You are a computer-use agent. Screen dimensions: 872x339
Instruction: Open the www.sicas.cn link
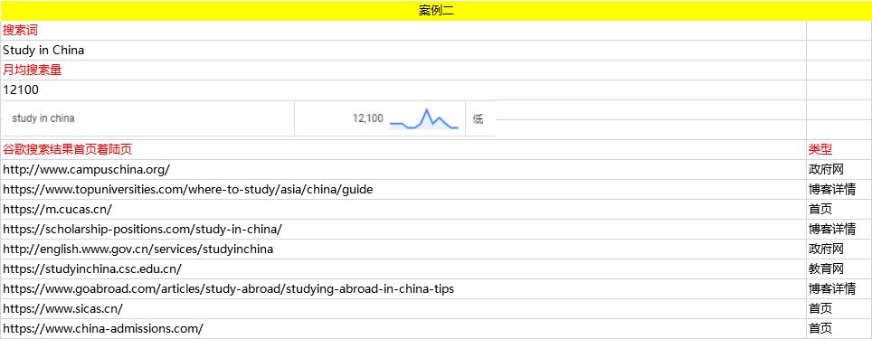click(62, 308)
